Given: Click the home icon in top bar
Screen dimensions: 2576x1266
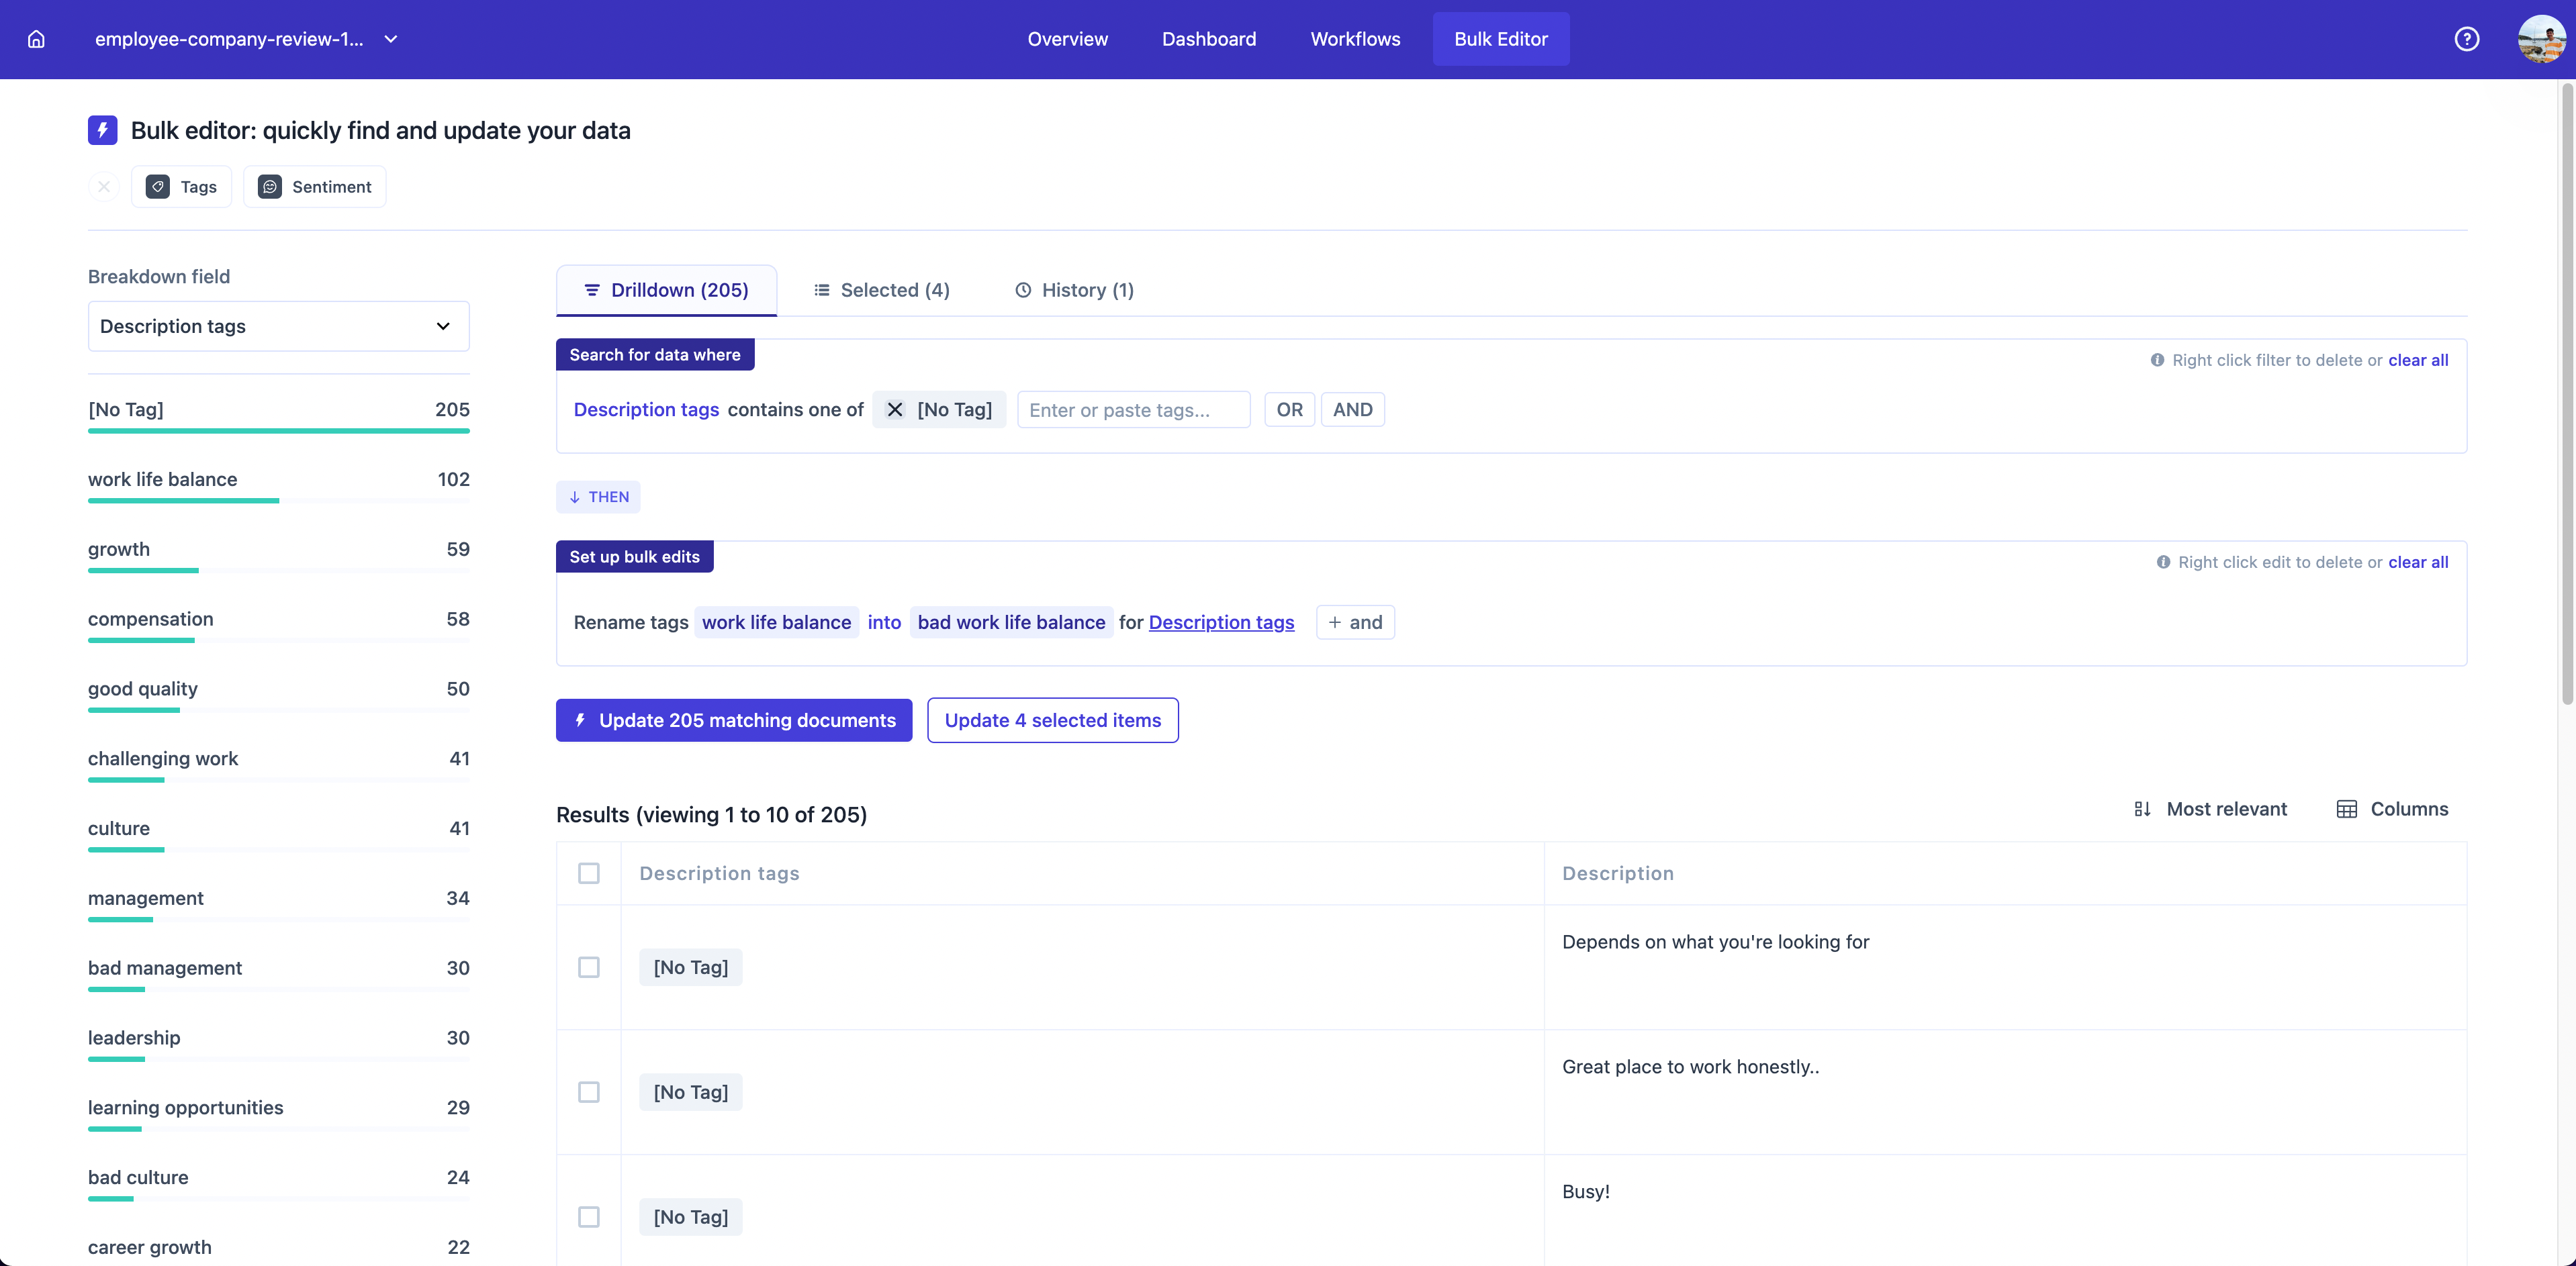Looking at the screenshot, I should pyautogui.click(x=36, y=39).
